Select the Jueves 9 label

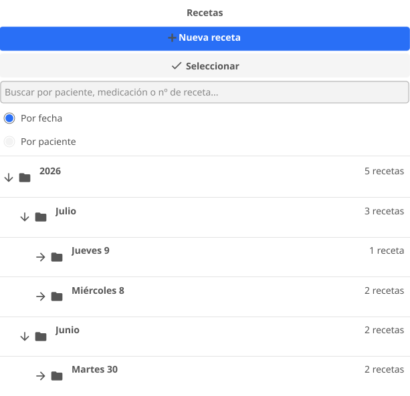(x=90, y=250)
